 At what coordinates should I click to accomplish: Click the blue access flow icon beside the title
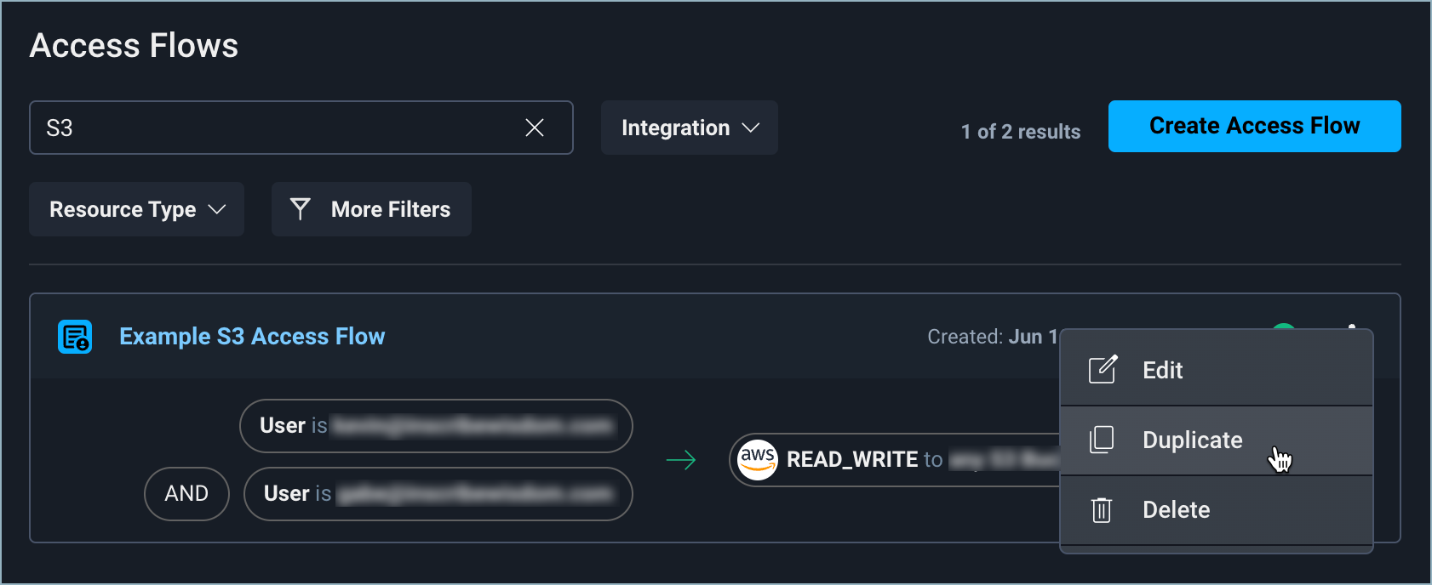[x=75, y=337]
